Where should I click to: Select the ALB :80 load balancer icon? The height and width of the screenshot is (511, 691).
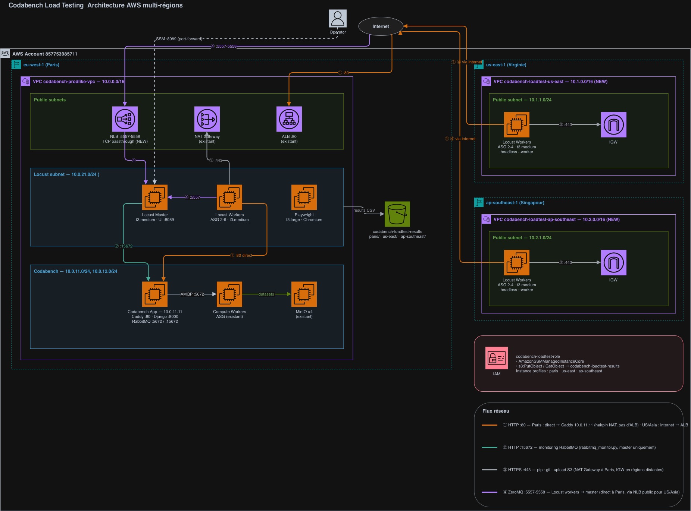pyautogui.click(x=289, y=119)
